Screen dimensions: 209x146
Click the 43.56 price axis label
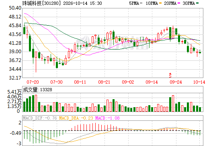click(x=15, y=34)
